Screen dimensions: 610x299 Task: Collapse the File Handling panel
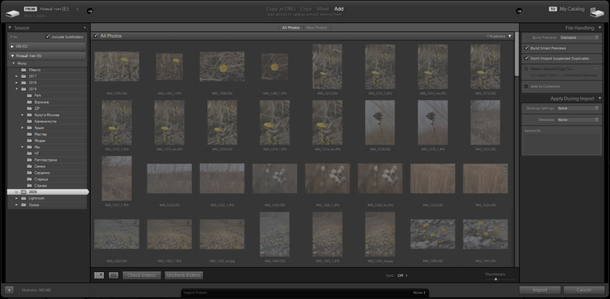(599, 28)
